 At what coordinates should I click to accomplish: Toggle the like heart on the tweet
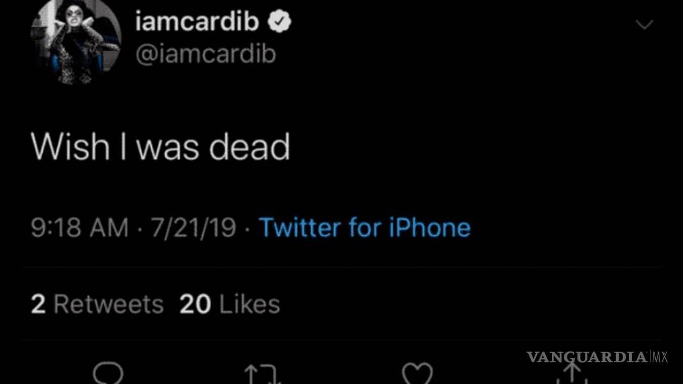point(417,373)
